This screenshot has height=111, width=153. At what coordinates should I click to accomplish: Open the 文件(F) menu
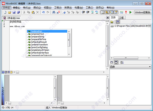click(7, 8)
